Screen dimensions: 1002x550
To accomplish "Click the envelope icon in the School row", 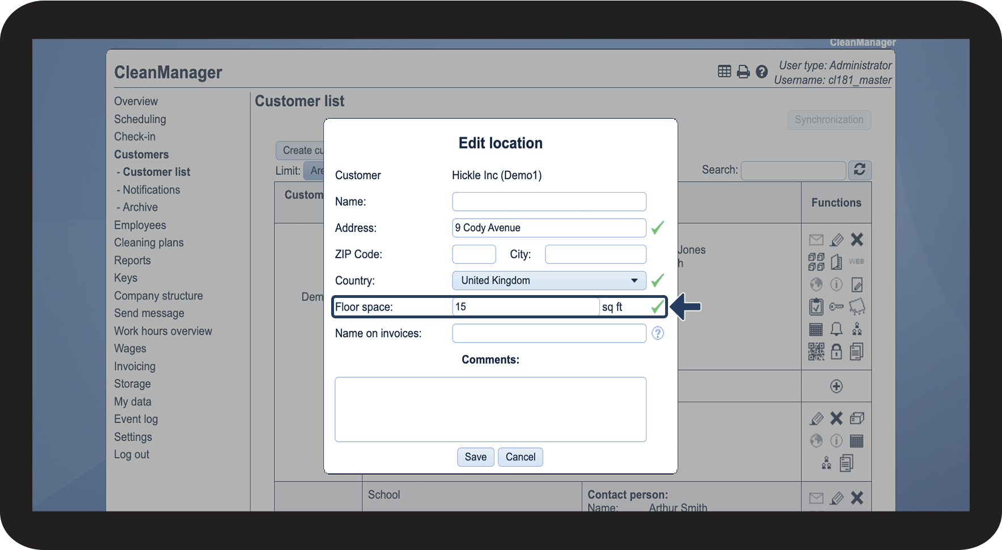I will 816,498.
